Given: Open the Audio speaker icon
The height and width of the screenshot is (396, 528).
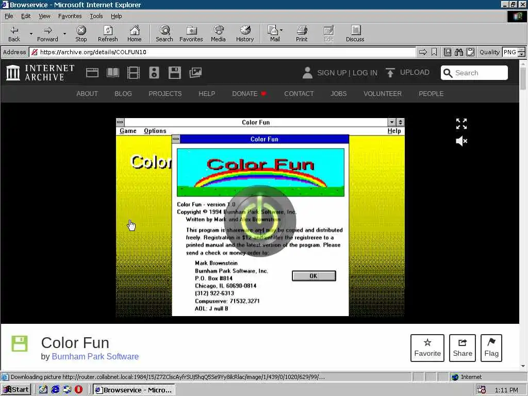Looking at the screenshot, I should point(154,73).
